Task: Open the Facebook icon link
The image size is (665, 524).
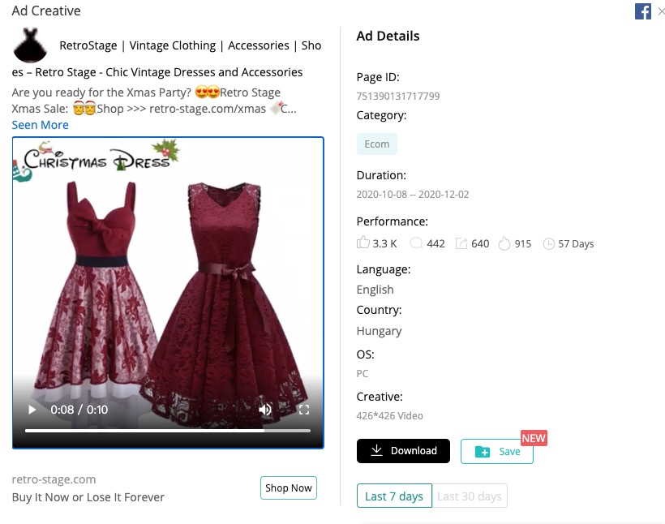Action: [642, 11]
